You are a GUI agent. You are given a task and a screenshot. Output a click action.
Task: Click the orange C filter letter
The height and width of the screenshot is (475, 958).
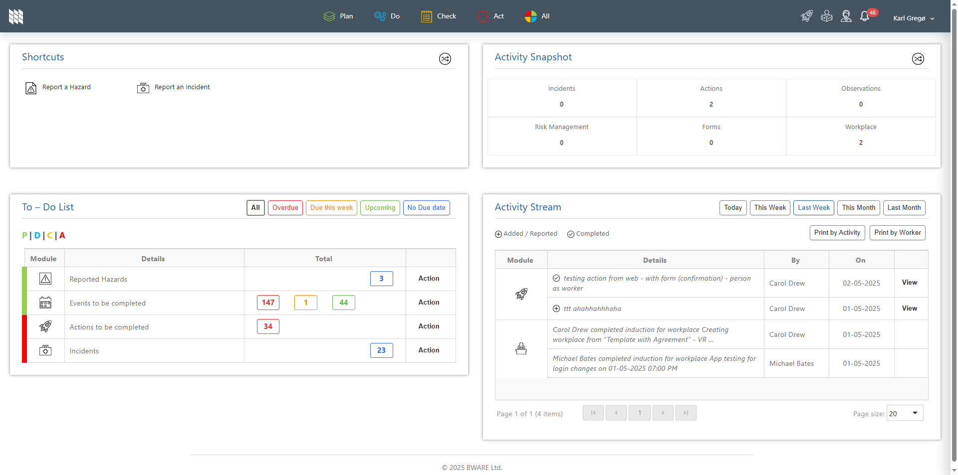(x=50, y=235)
